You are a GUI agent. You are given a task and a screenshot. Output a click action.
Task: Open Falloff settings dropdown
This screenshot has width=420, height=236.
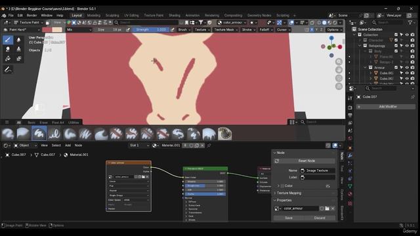tap(266, 29)
